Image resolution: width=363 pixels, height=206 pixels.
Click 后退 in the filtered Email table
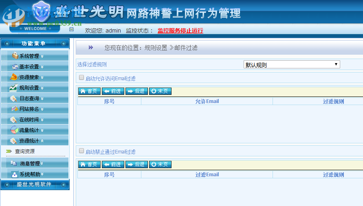click(x=136, y=164)
